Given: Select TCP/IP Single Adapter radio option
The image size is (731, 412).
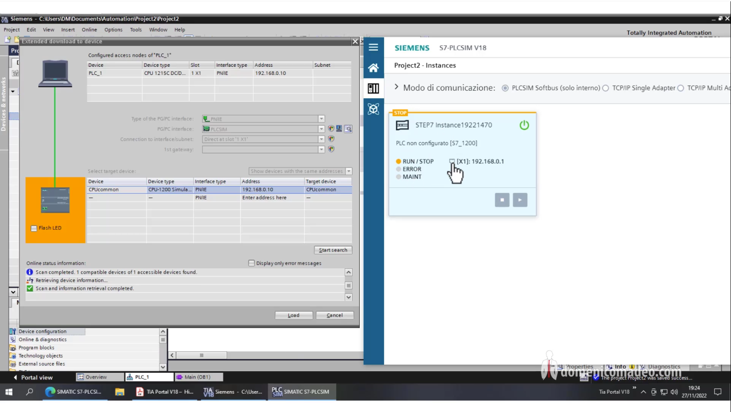Looking at the screenshot, I should pyautogui.click(x=605, y=88).
